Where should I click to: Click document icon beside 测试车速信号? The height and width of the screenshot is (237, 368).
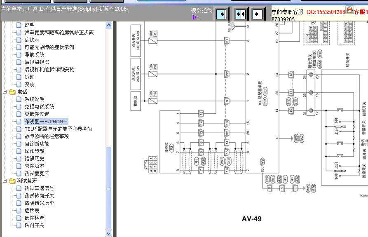tap(19, 188)
